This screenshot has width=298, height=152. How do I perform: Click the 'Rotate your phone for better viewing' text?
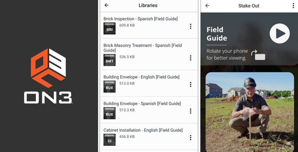tap(227, 55)
